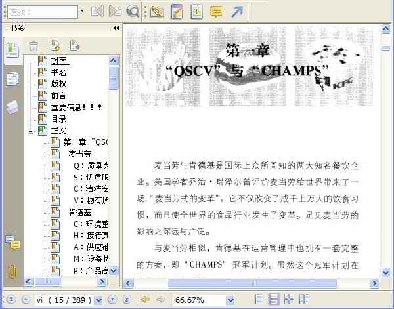Click the yellow previous view arrow
394x309 pixels.
click(x=145, y=299)
